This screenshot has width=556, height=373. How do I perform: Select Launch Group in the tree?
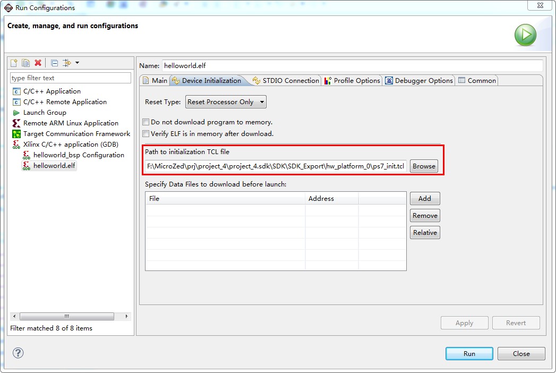45,113
